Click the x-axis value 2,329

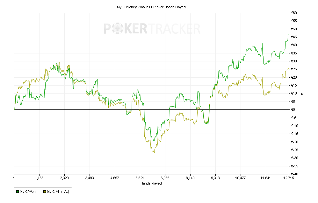click(64, 178)
